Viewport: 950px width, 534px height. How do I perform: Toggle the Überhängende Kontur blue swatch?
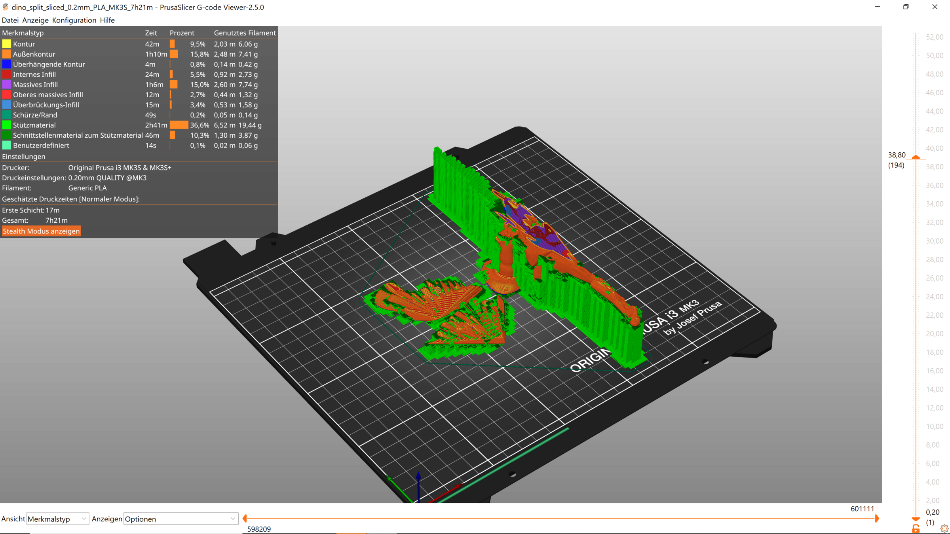click(x=7, y=64)
